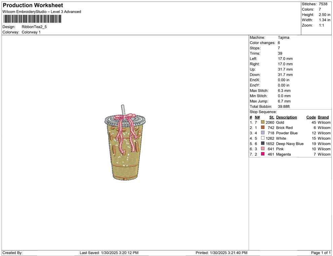Click the iced tea cup embroidery preview
Screen dimensions: 333x256
[125, 142]
